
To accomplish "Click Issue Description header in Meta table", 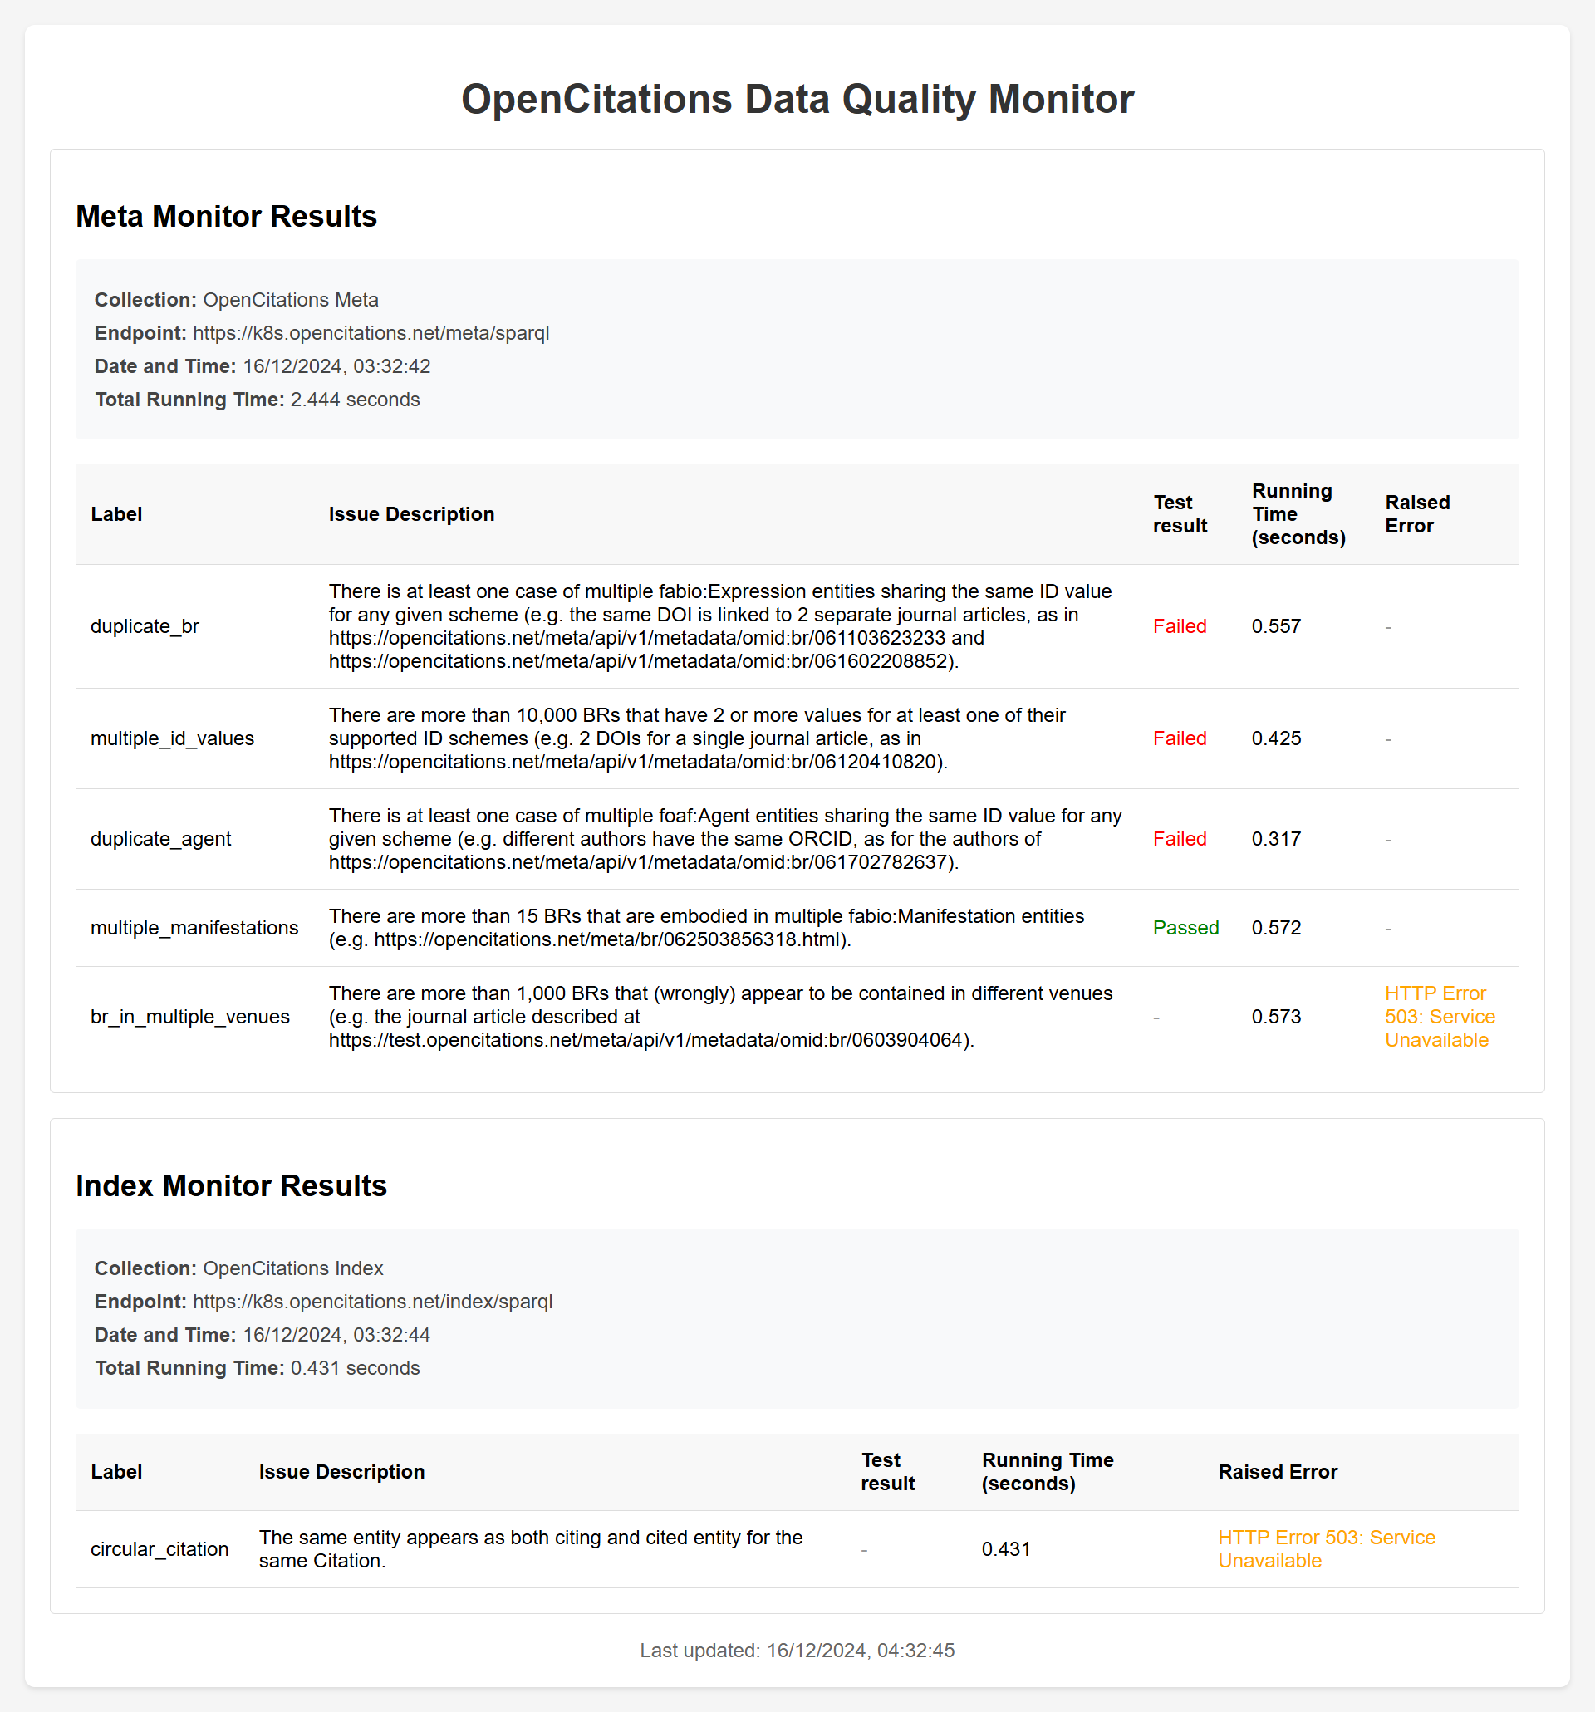I will click(412, 514).
